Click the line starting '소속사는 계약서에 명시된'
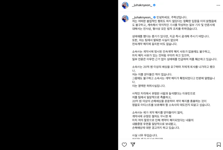Image resolution: width=223 pixels, height=150 pixels. pos(171,52)
